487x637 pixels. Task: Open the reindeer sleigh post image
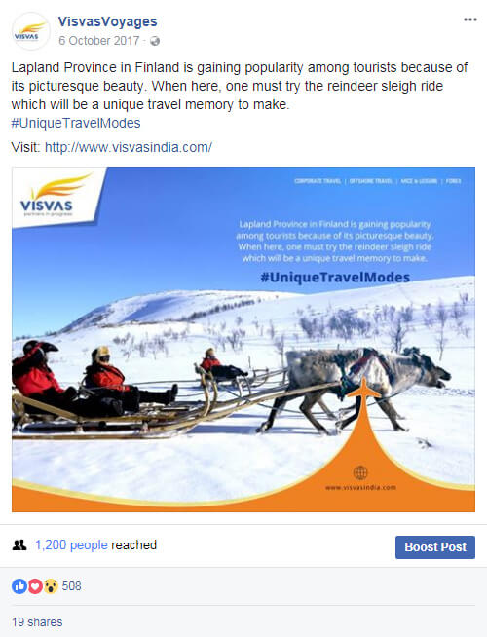coord(243,339)
